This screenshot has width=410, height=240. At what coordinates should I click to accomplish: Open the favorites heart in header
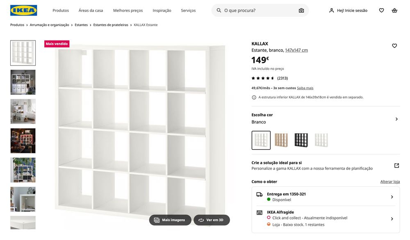tap(381, 10)
